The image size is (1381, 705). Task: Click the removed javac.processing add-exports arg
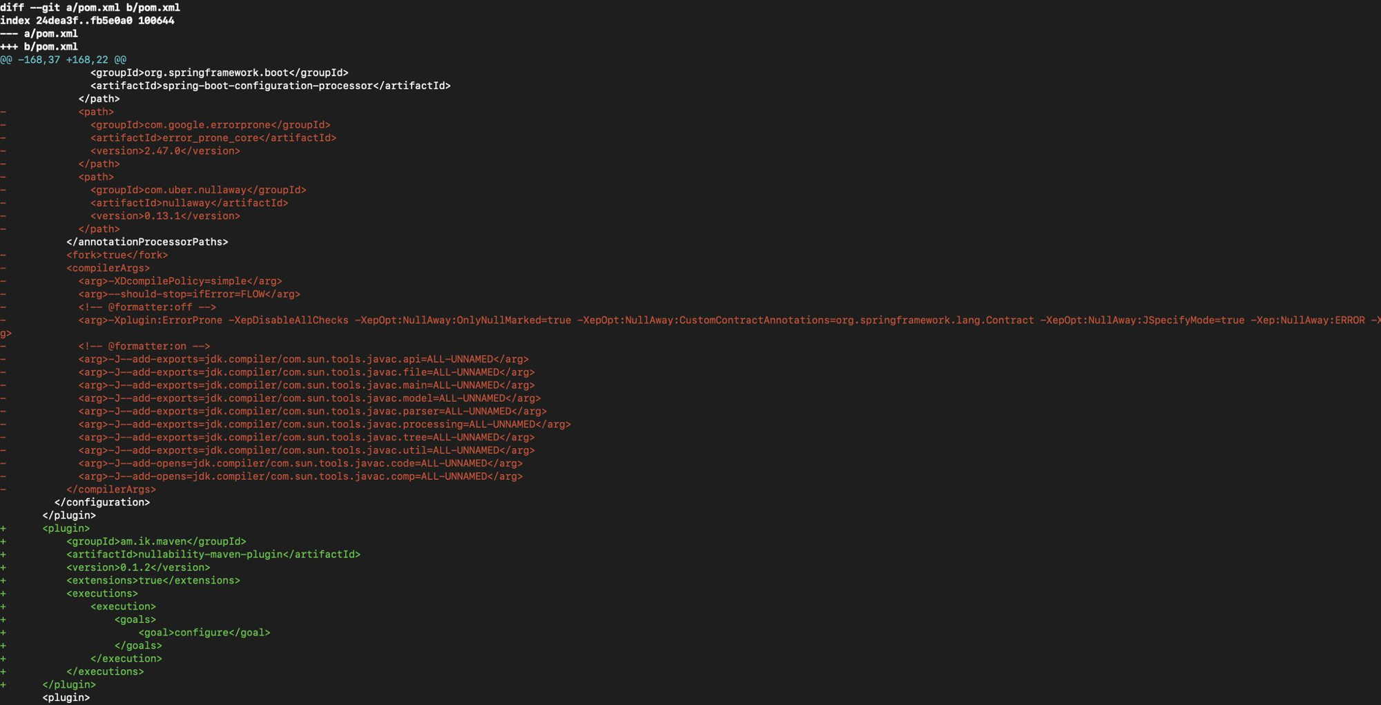[x=325, y=425]
